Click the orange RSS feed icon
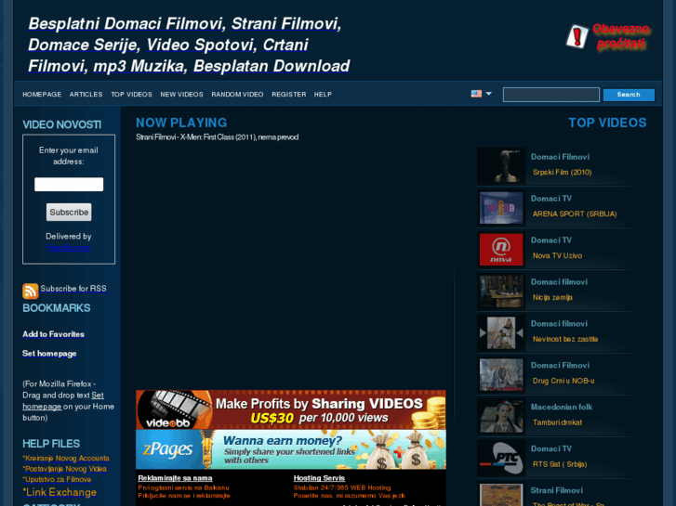Image resolution: width=676 pixels, height=506 pixels. (x=30, y=292)
